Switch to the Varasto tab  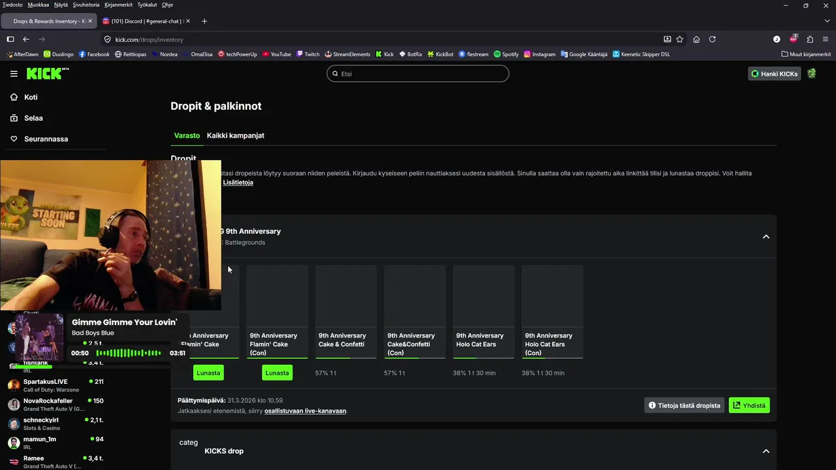pyautogui.click(x=187, y=135)
